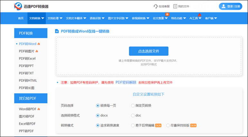Open the 在线客服 link text
The height and width of the screenshot is (137, 248).
[x=164, y=6]
